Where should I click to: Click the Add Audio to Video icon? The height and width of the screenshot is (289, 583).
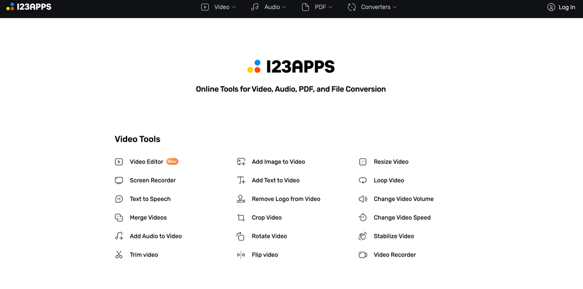[x=118, y=236]
